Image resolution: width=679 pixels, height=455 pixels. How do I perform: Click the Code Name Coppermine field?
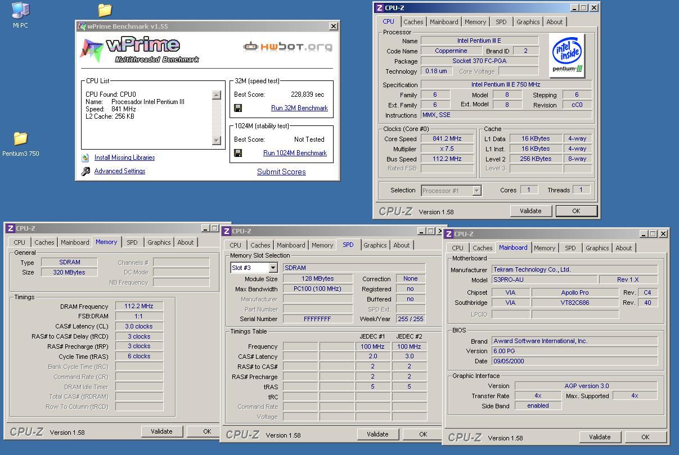[451, 51]
